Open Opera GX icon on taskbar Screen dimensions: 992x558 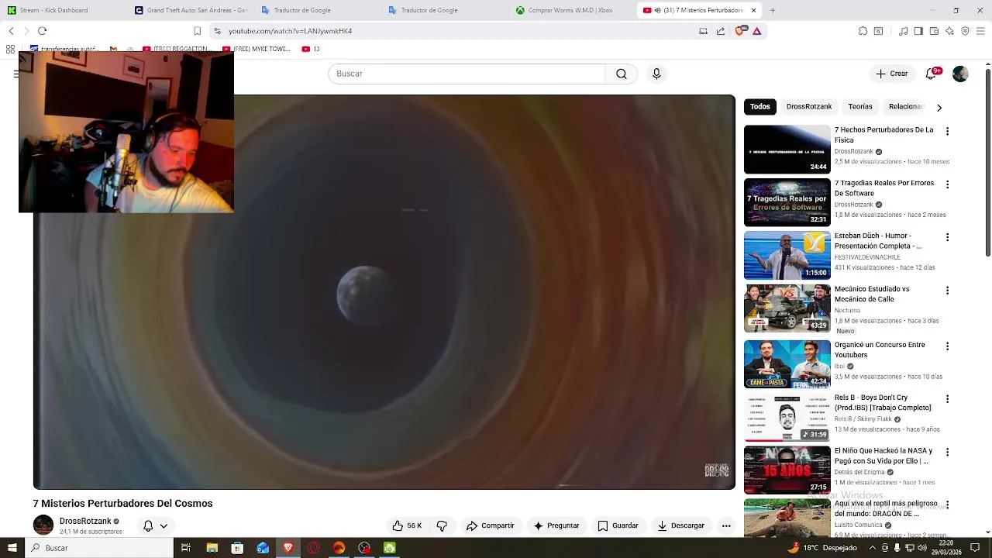tap(314, 548)
